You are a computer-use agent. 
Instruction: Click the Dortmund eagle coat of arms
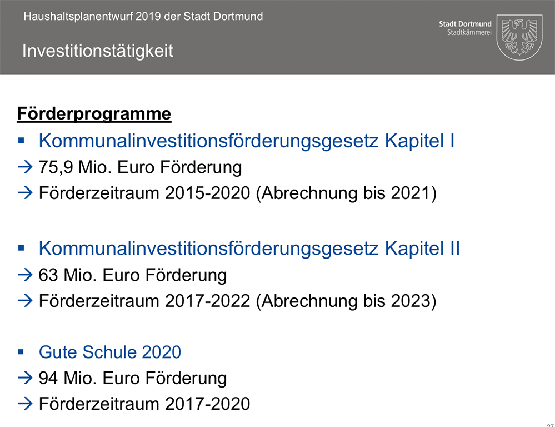tap(519, 37)
